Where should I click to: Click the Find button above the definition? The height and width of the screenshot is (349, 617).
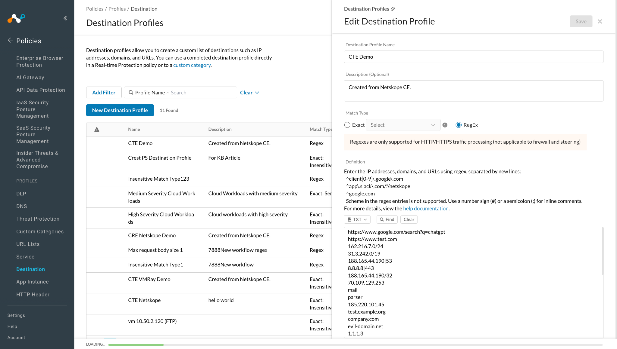(x=387, y=219)
